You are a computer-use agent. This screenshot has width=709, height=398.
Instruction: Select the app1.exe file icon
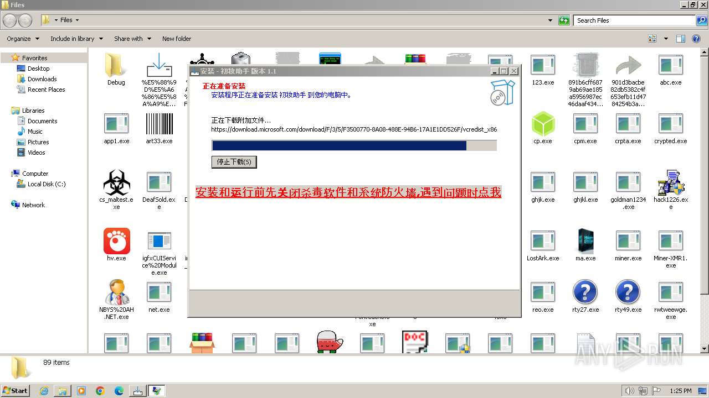(x=116, y=124)
